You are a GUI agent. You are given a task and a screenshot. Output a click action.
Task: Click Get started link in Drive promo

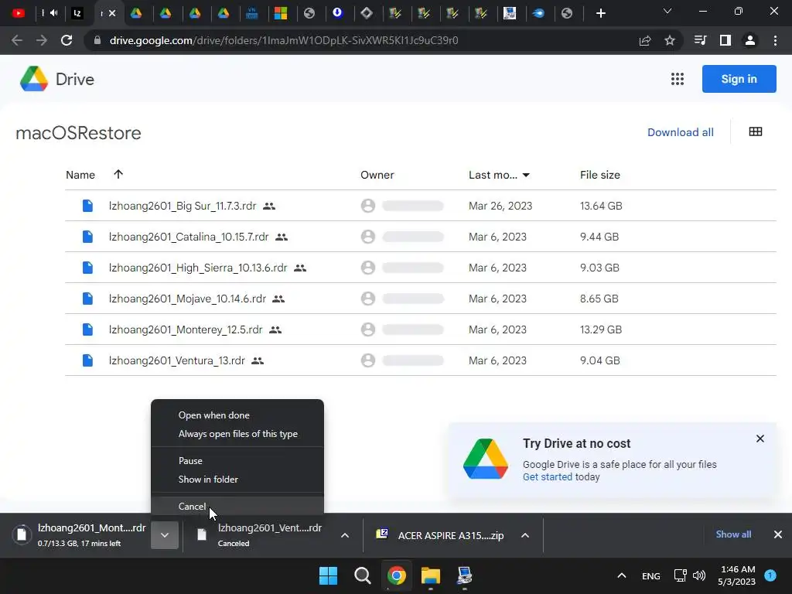point(548,477)
